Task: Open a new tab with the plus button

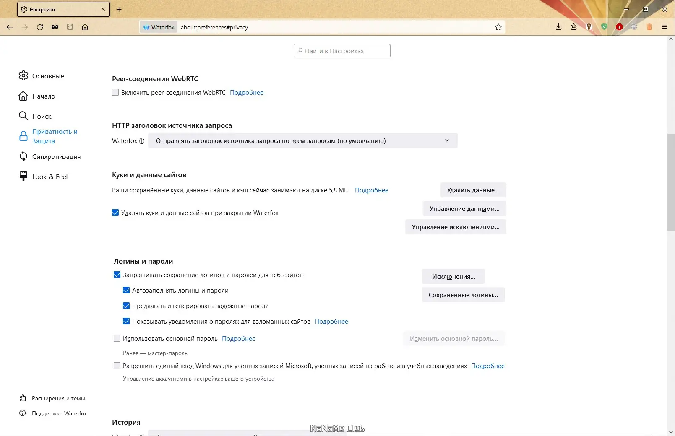Action: [x=119, y=9]
